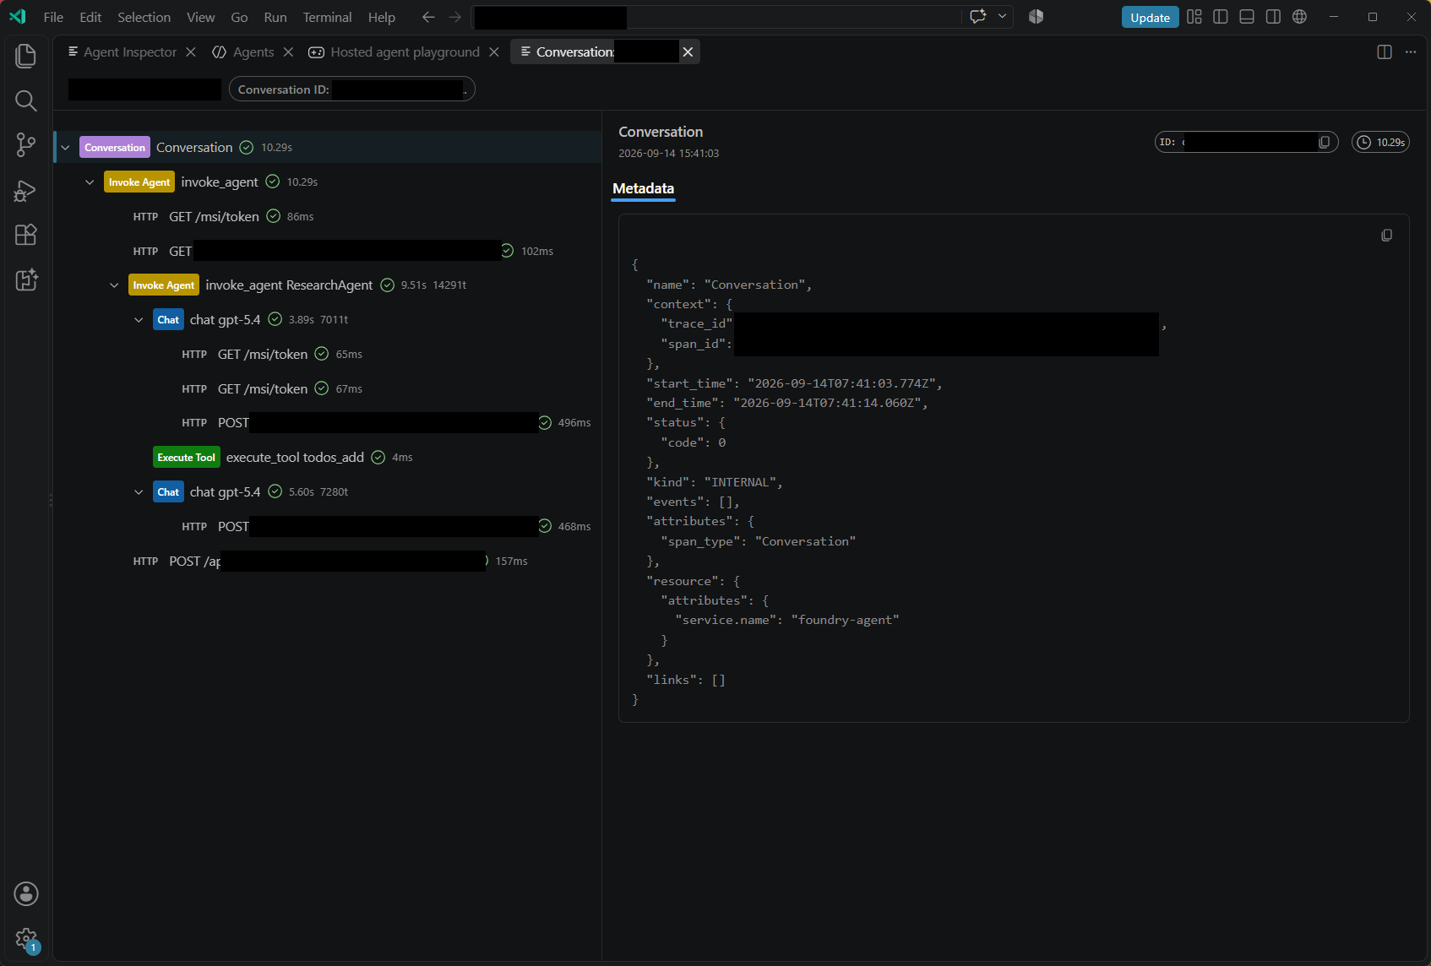Image resolution: width=1431 pixels, height=966 pixels.
Task: Click the Execute Tool badge
Action: (186, 458)
